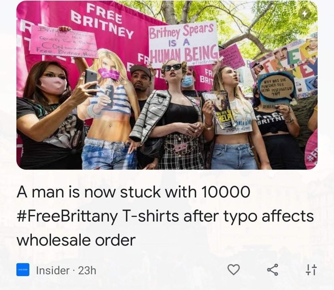Click the smartphone held up by woman

click(x=91, y=81)
